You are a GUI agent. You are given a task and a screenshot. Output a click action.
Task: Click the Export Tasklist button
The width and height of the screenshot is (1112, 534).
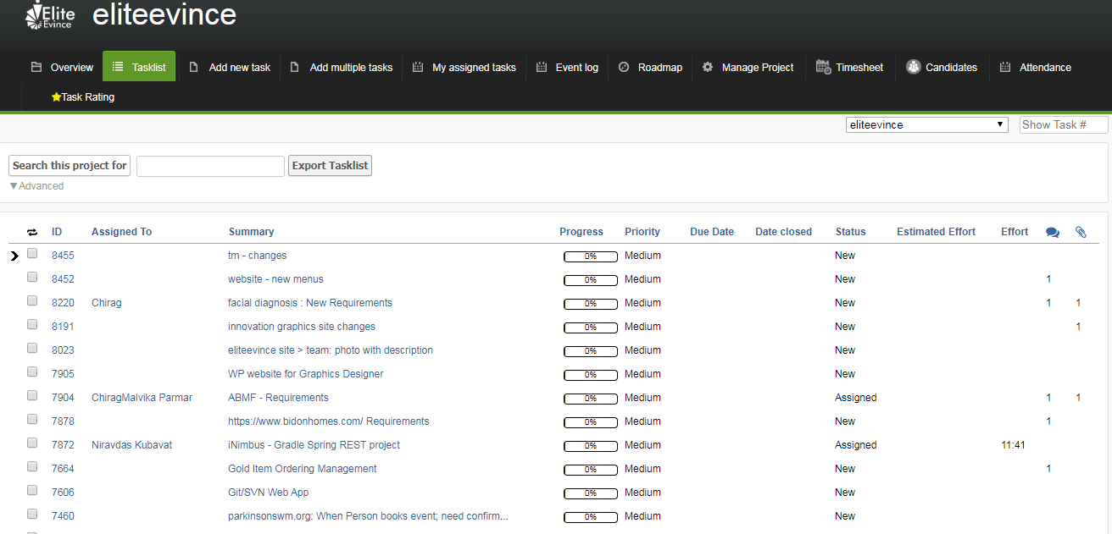click(x=330, y=166)
